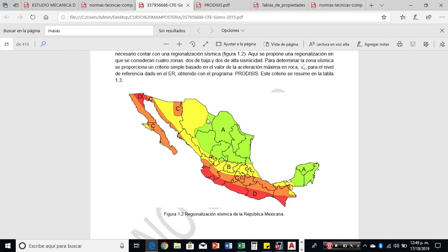
Task: Switch to Excel
Action: [241, 246]
